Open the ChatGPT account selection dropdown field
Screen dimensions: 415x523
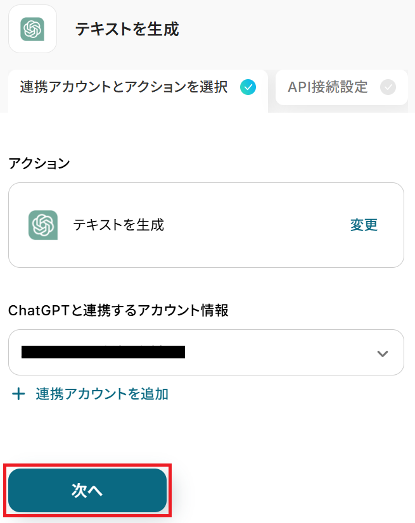click(x=206, y=352)
